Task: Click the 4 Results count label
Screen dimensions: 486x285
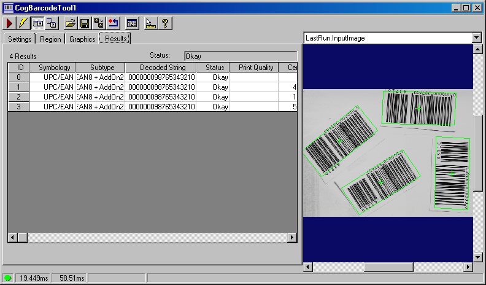Action: click(23, 57)
